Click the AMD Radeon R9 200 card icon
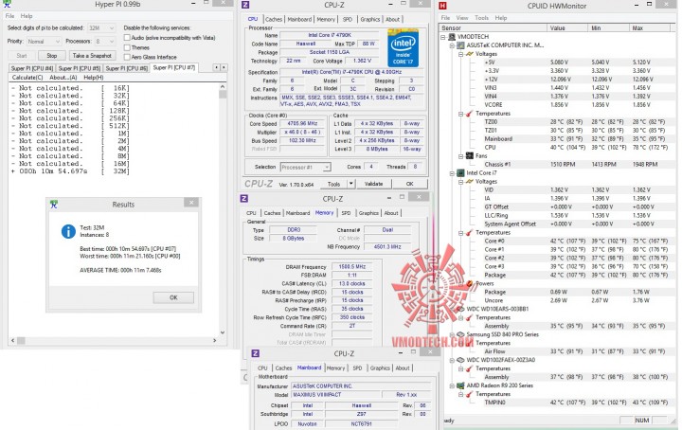682x430 pixels. pyautogui.click(x=460, y=385)
